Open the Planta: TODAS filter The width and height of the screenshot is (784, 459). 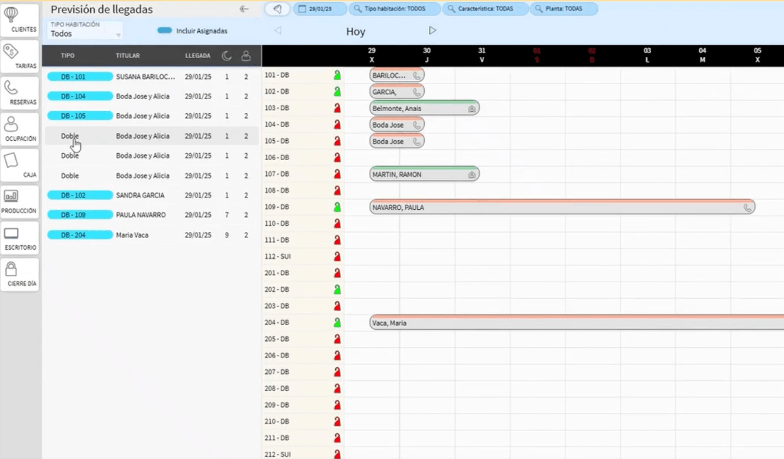coord(563,9)
